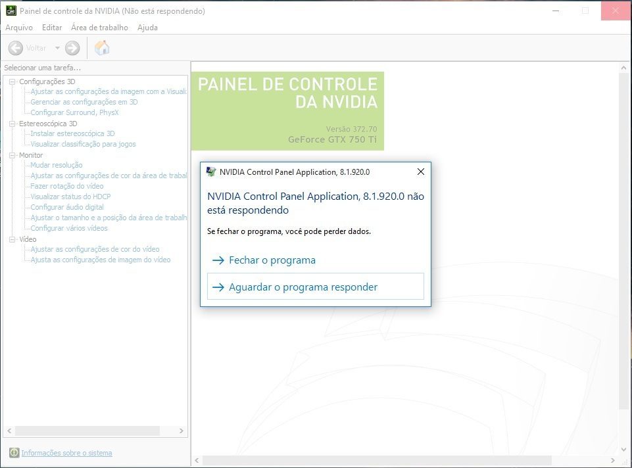The image size is (632, 468).
Task: Select Instalar estereoscópica 3D
Action: [x=72, y=133]
